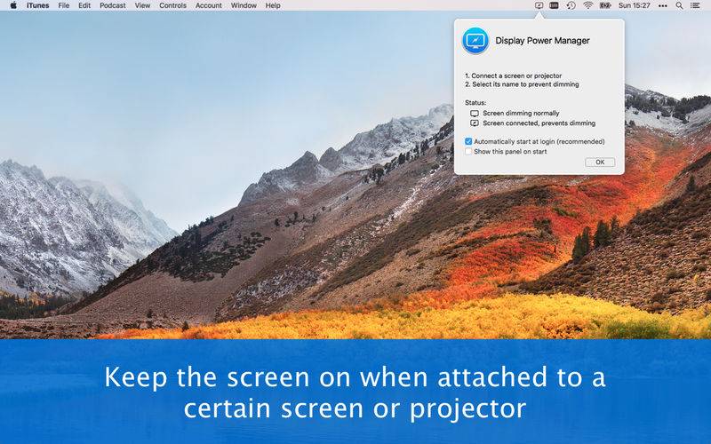
Task: Open the Wi-Fi status menu
Action: point(588,5)
